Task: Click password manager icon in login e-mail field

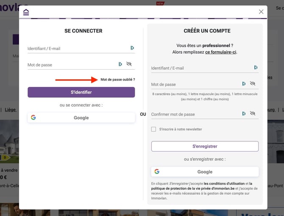Action: click(x=132, y=48)
